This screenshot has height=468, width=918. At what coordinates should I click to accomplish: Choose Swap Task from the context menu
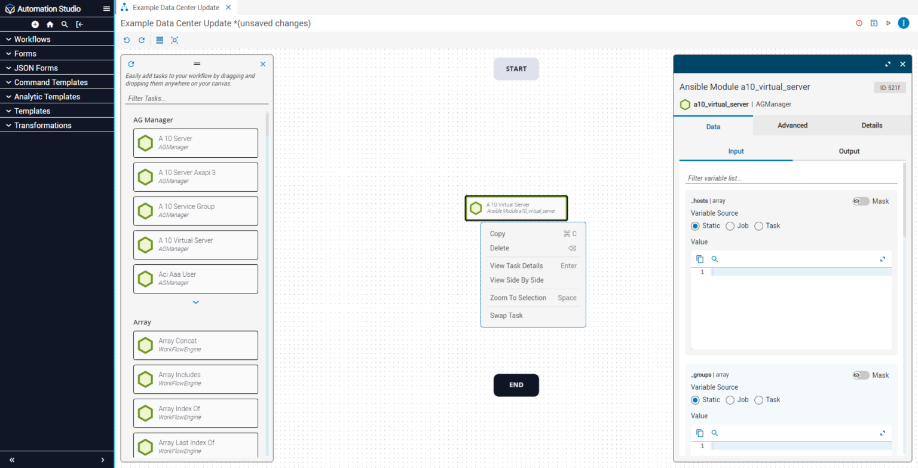[506, 315]
